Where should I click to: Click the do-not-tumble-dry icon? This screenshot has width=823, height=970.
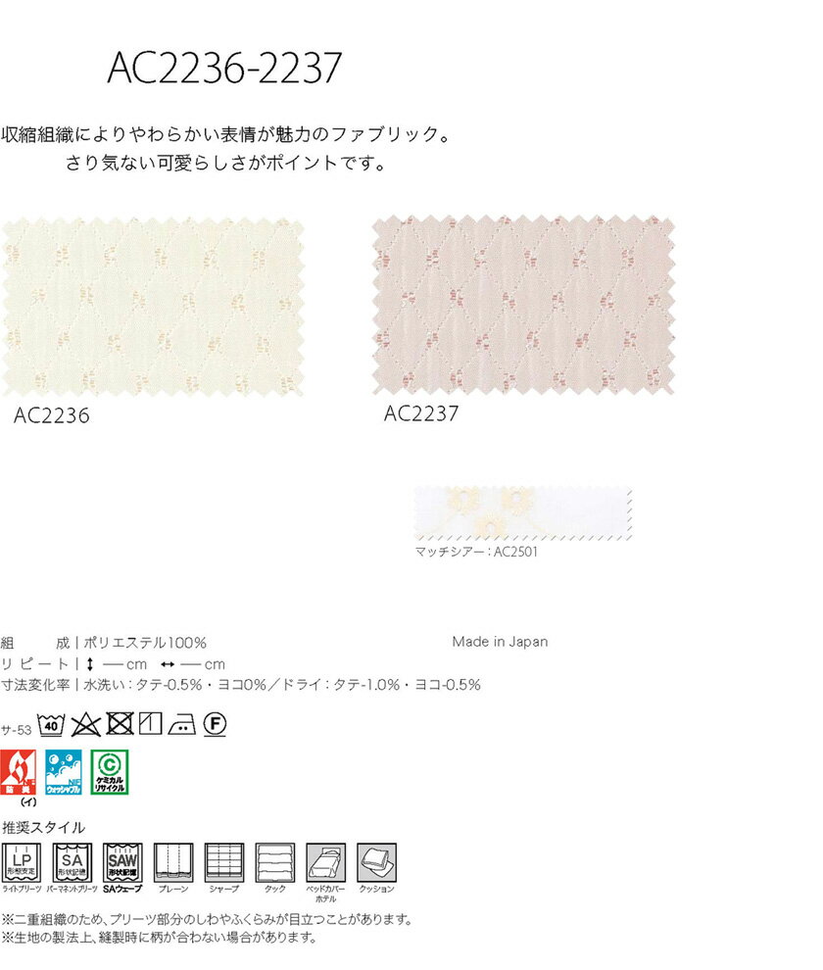[121, 724]
